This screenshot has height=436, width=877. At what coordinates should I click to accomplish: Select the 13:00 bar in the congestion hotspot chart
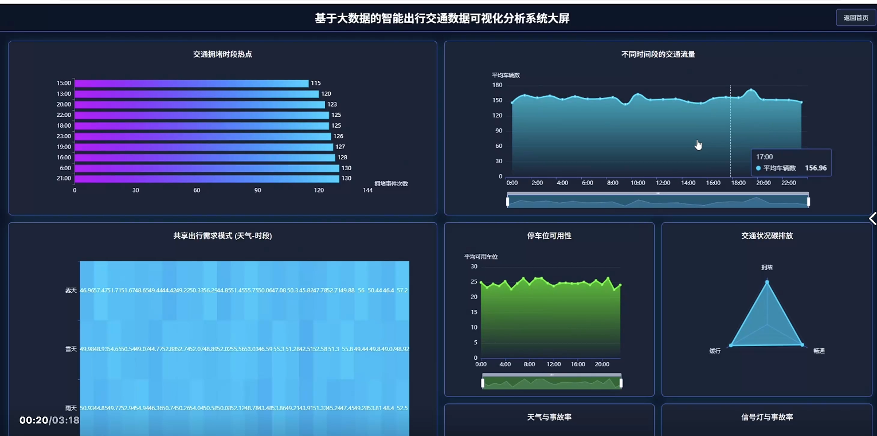197,94
